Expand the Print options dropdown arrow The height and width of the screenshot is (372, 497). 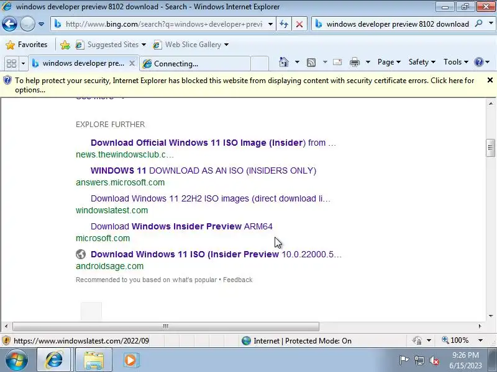368,62
